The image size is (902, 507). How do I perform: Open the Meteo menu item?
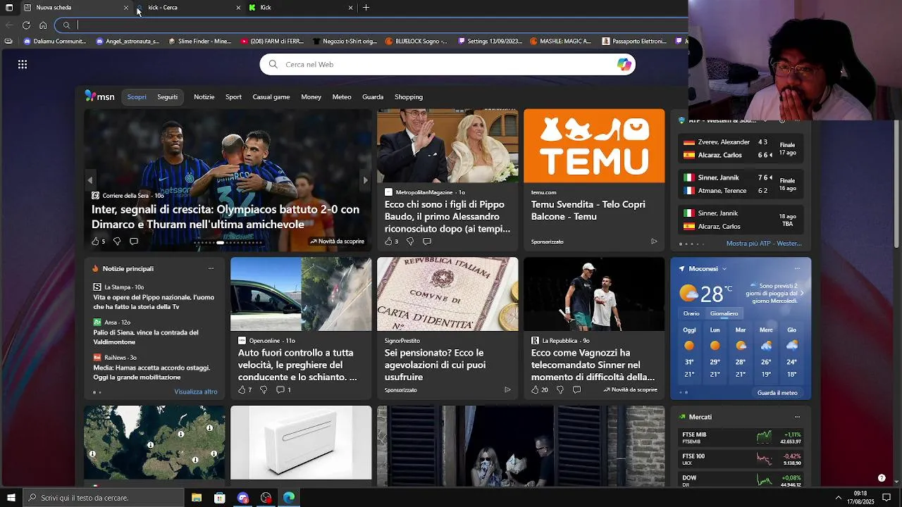coord(342,97)
